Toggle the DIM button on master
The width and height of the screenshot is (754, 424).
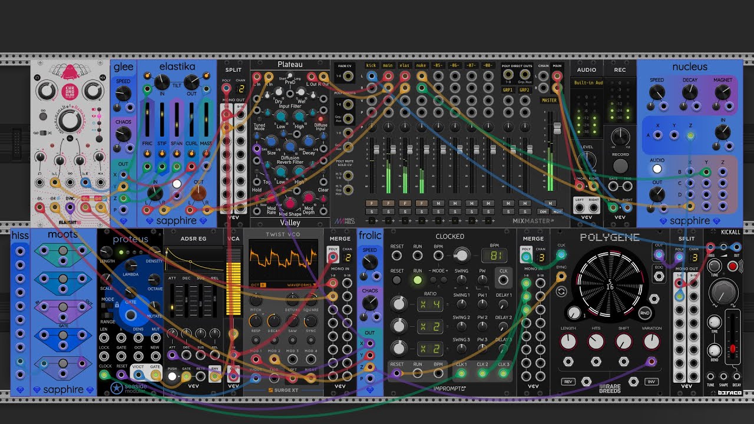[544, 211]
